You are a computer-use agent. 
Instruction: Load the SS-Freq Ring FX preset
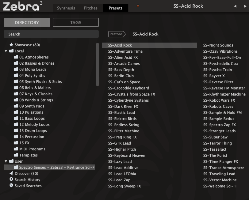coord(122,137)
